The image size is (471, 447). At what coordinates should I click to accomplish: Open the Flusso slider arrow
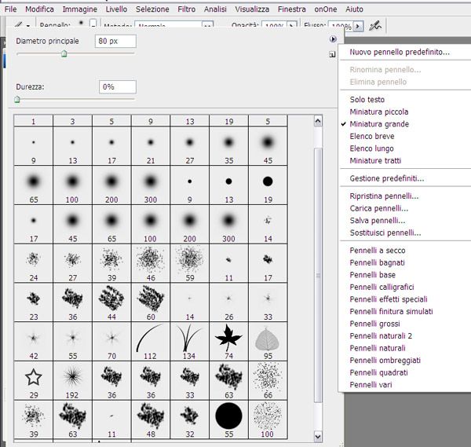click(x=357, y=26)
